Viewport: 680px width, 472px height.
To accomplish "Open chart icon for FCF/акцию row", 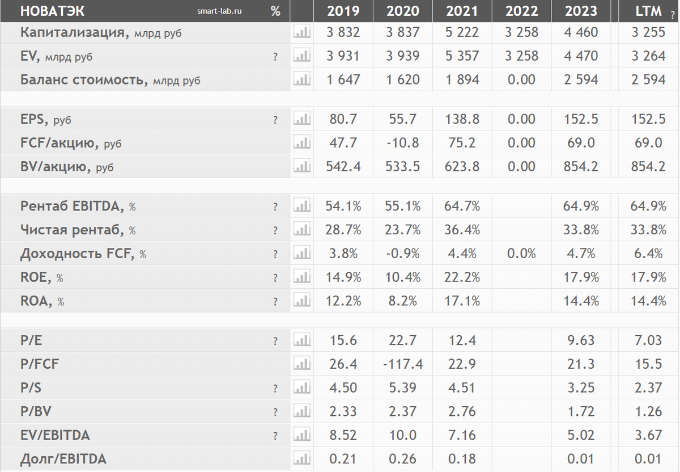I will 302,143.
